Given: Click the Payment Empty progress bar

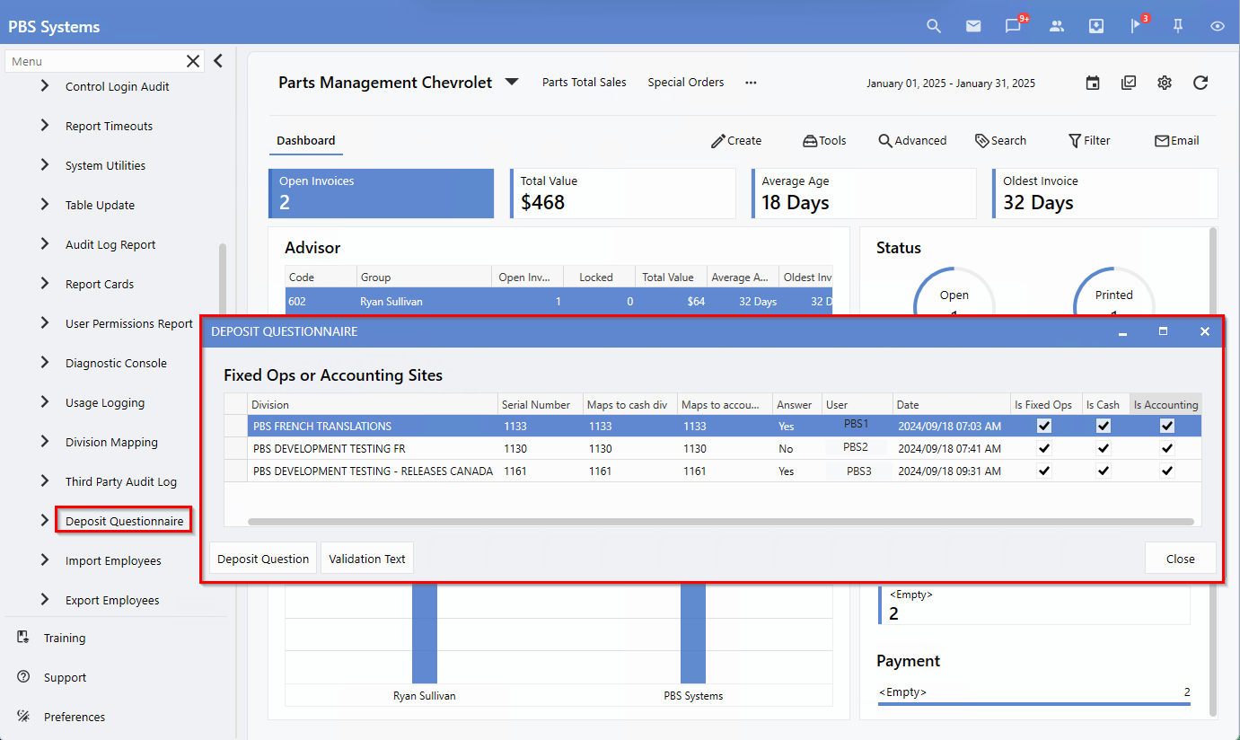Looking at the screenshot, I should coord(1034,704).
